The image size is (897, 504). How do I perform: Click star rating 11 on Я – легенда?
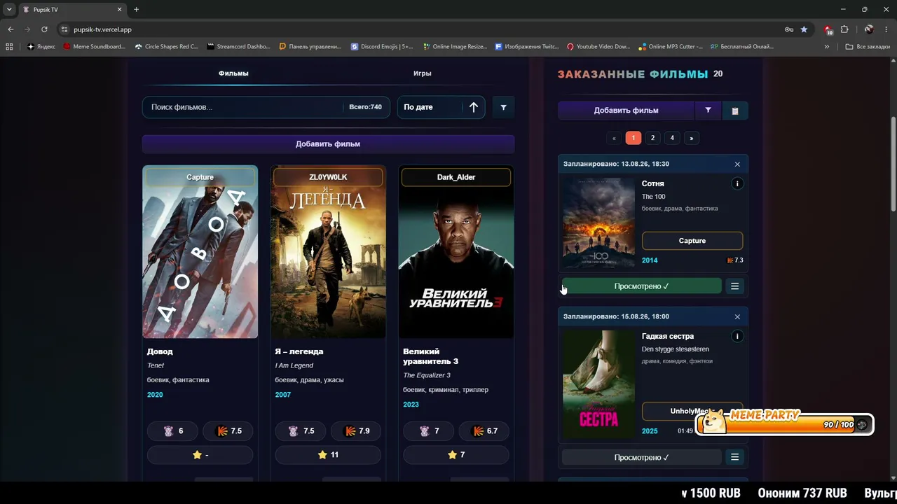328,455
